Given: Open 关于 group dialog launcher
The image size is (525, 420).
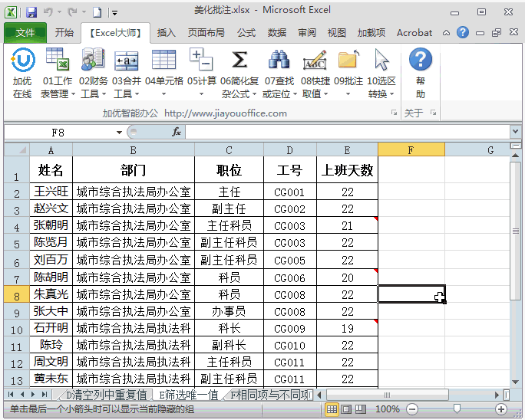Looking at the screenshot, I should click(x=434, y=113).
